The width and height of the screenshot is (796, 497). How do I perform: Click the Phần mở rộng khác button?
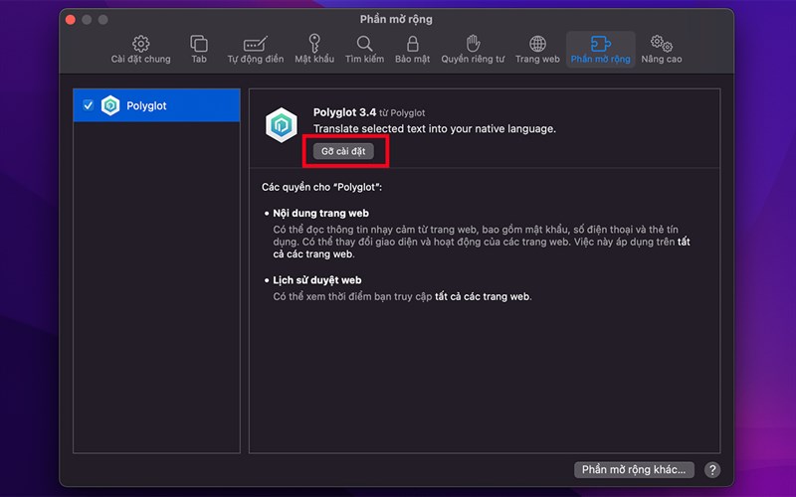coord(634,469)
